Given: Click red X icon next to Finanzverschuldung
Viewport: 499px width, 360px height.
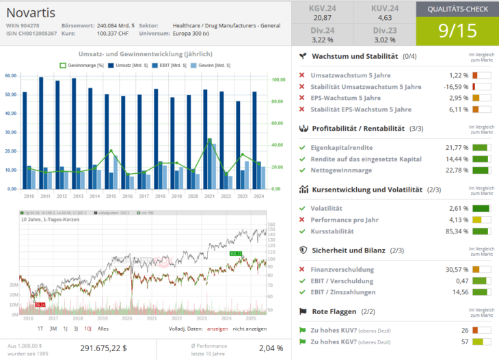Looking at the screenshot, I should pos(302,270).
